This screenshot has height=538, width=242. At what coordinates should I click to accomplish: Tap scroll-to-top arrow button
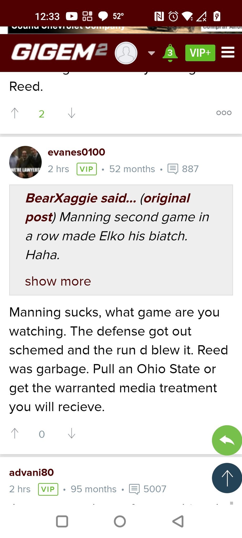coord(227,478)
